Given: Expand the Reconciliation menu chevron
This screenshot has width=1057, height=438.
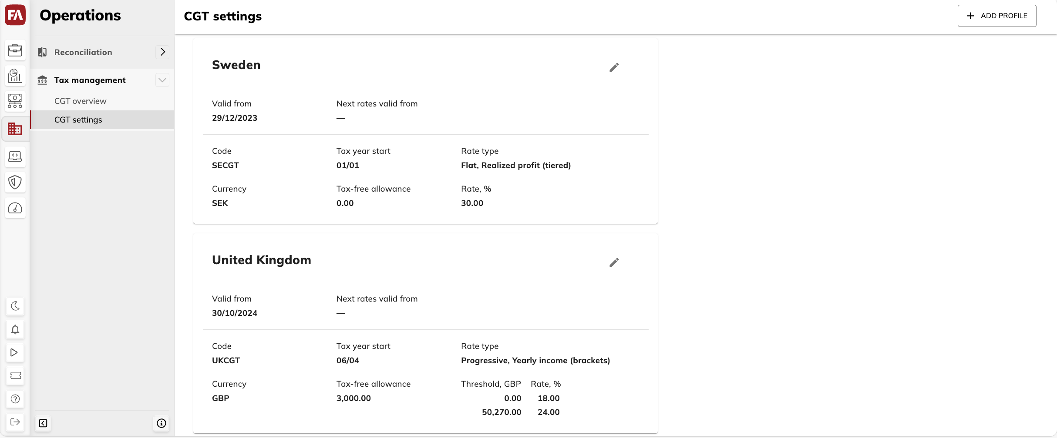Looking at the screenshot, I should [162, 52].
